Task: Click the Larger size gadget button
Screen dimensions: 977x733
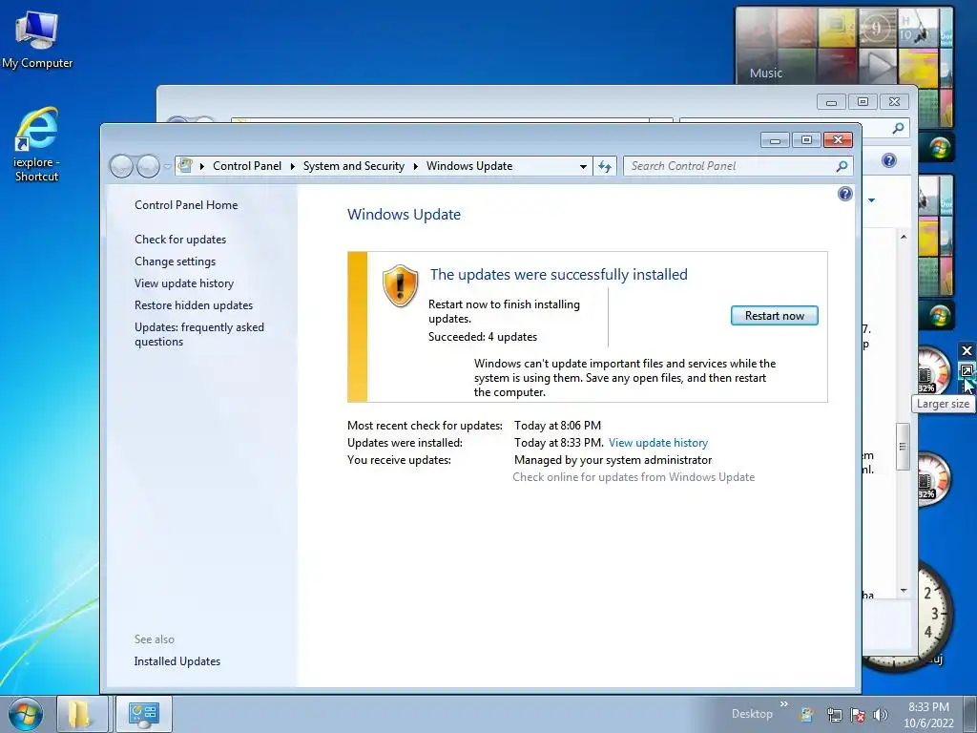Action: click(967, 371)
